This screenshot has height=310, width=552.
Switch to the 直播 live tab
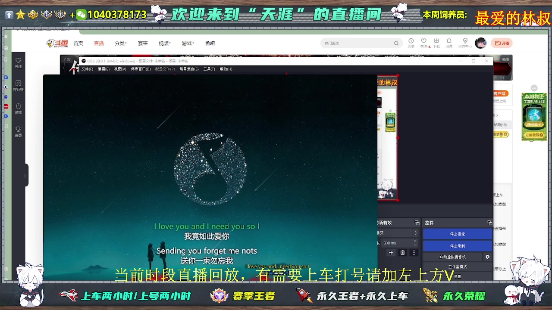click(99, 43)
